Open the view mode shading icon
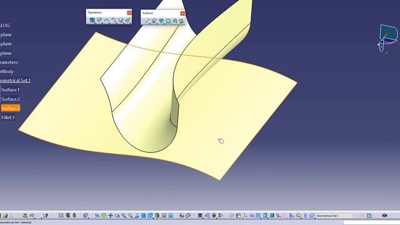The image size is (400, 225). pyautogui.click(x=157, y=216)
